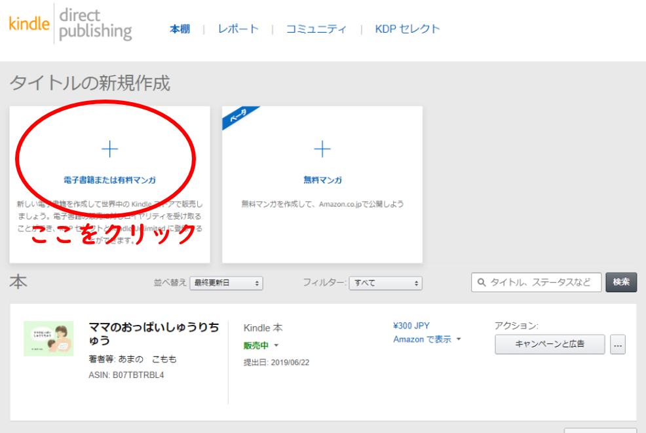Open the 本棚 tab
Viewport: 646px width, 433px height.
click(180, 29)
